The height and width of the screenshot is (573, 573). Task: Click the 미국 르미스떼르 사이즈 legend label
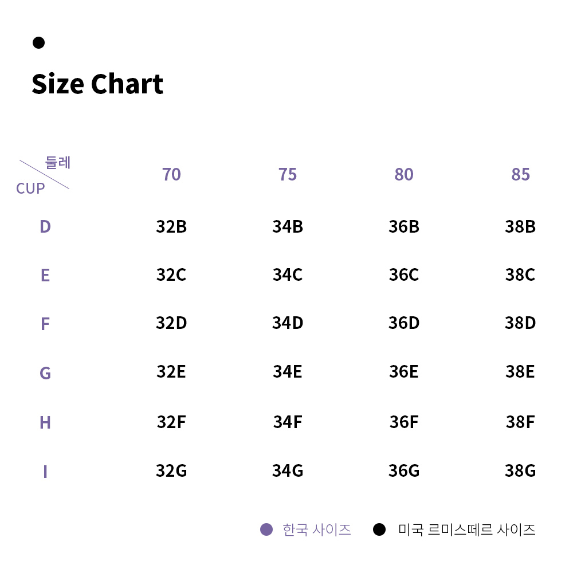[x=467, y=529]
